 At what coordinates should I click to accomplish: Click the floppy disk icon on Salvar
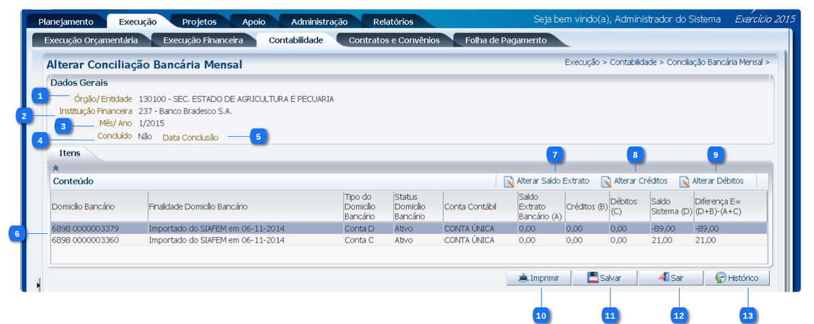coord(592,278)
